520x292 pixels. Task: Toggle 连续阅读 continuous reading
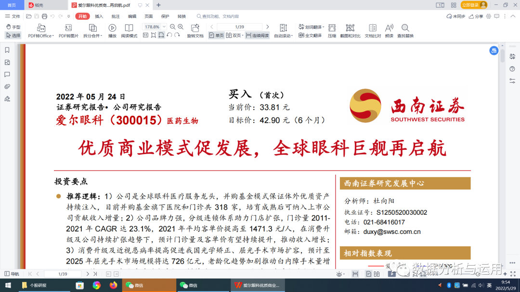pyautogui.click(x=257, y=36)
